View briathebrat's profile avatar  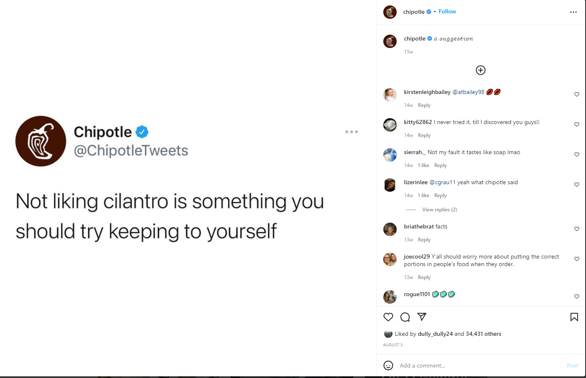(x=390, y=229)
